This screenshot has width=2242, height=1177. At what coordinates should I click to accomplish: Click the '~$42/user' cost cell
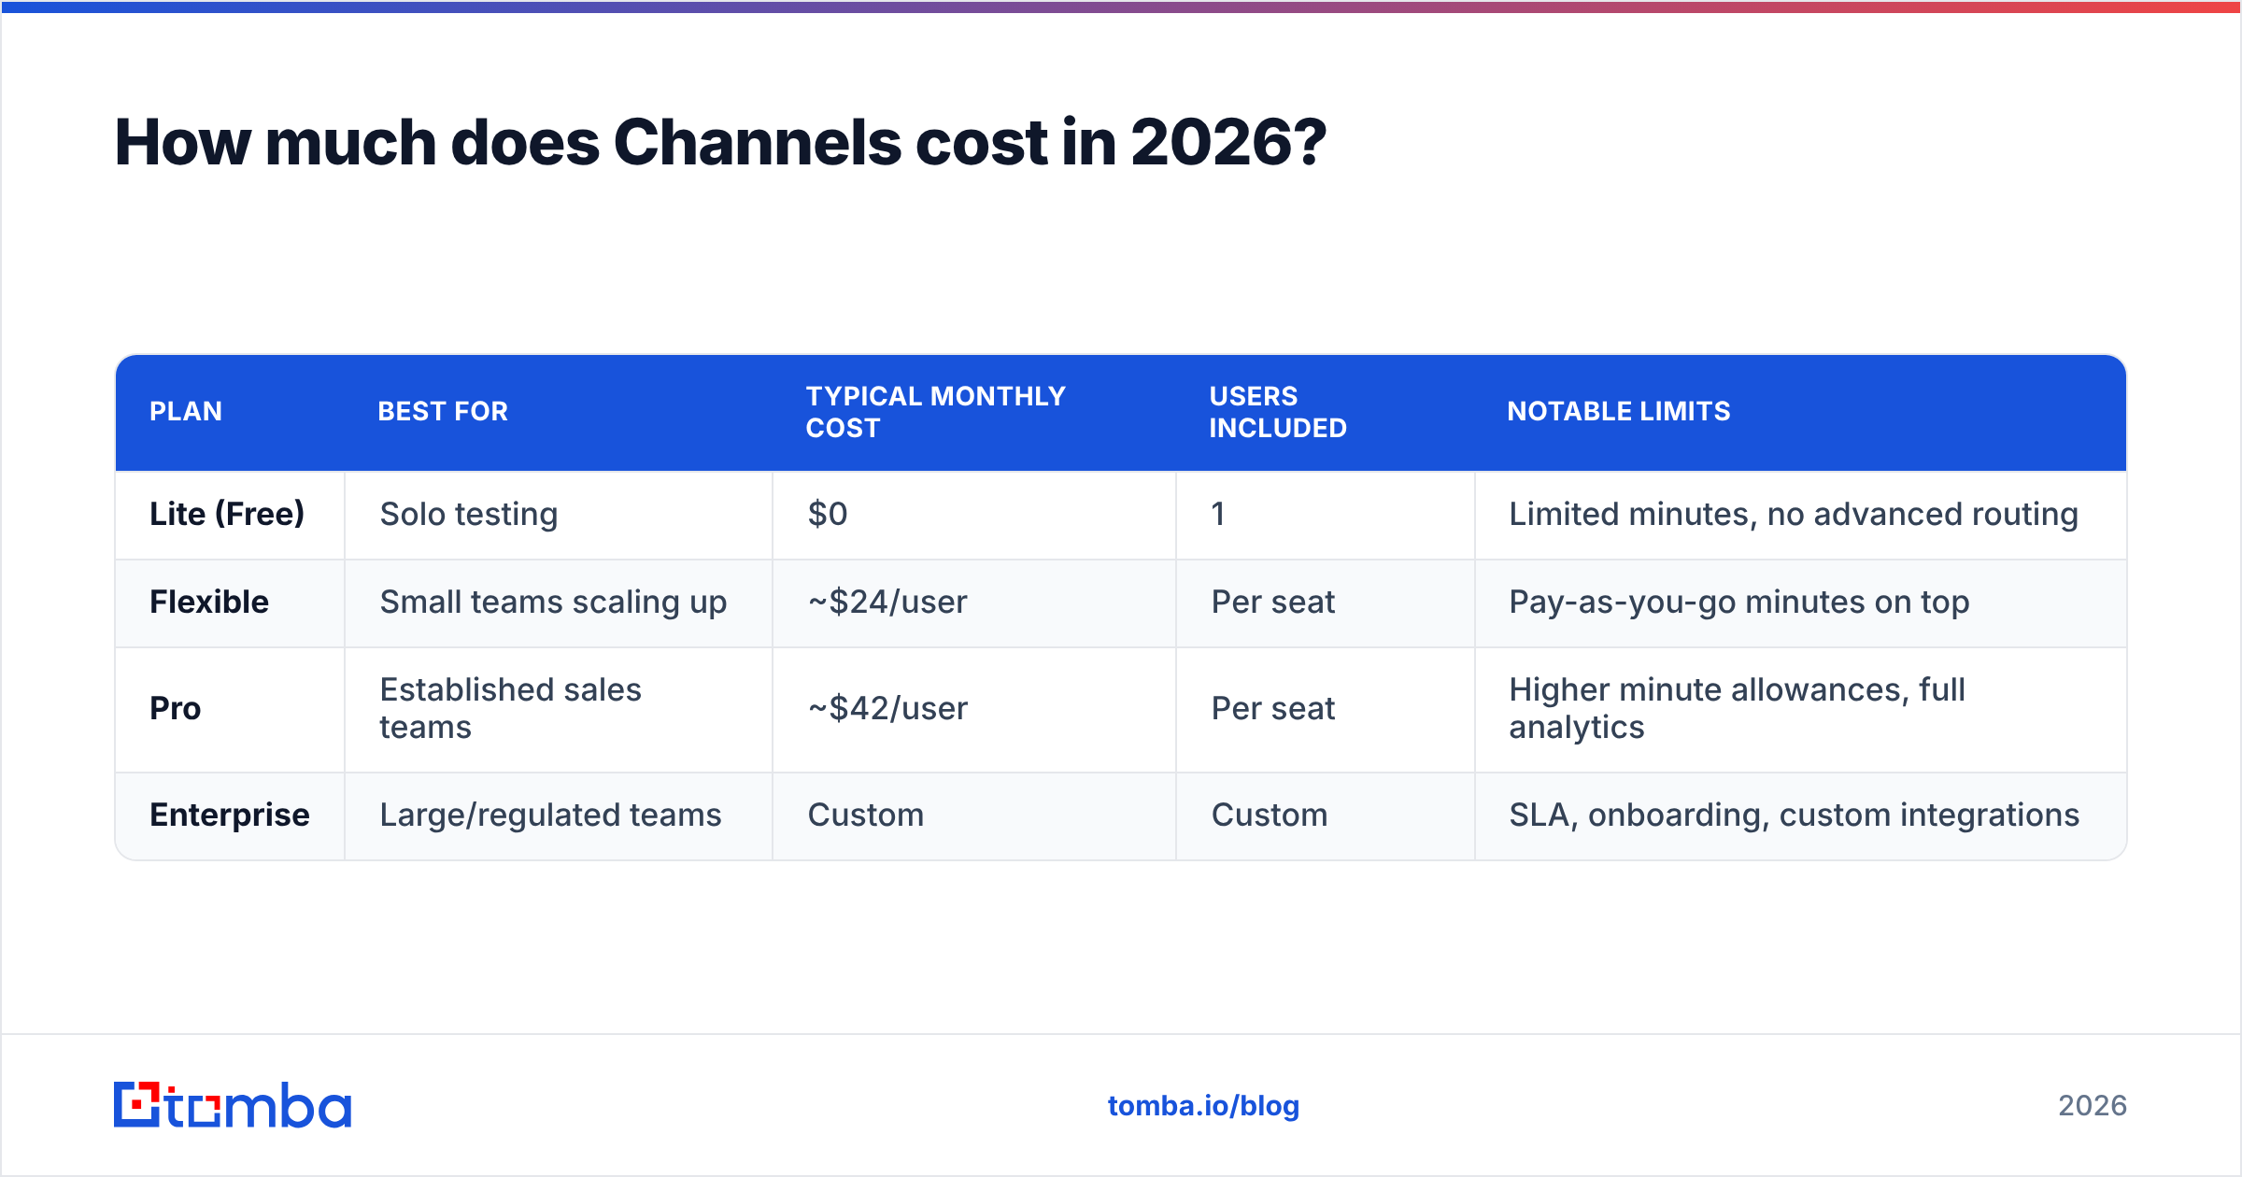(974, 709)
